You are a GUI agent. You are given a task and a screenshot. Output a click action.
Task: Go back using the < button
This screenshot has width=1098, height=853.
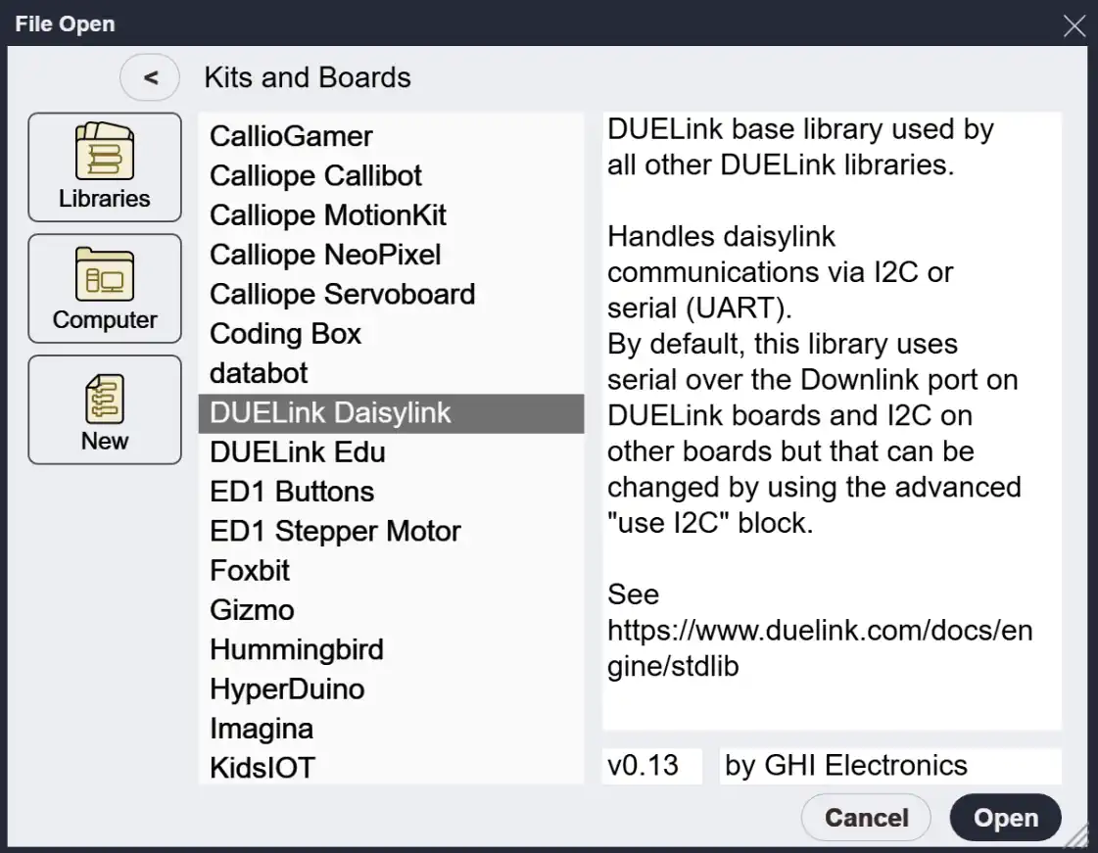pyautogui.click(x=150, y=78)
